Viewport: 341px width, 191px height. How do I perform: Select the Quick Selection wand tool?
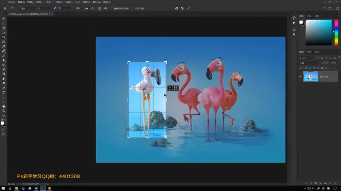pyautogui.click(x=4, y=32)
